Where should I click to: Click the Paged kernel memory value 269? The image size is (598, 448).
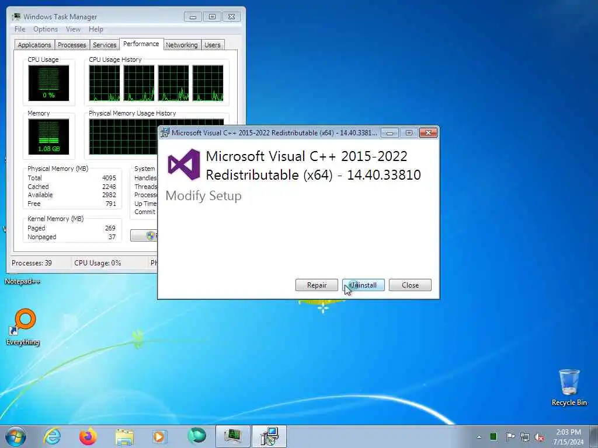pos(110,228)
